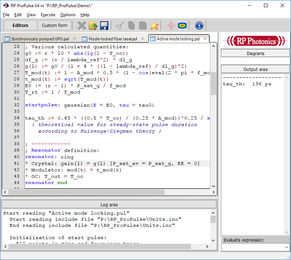Click the code editor scroll up arrow
The width and height of the screenshot is (291, 260).
point(213,46)
